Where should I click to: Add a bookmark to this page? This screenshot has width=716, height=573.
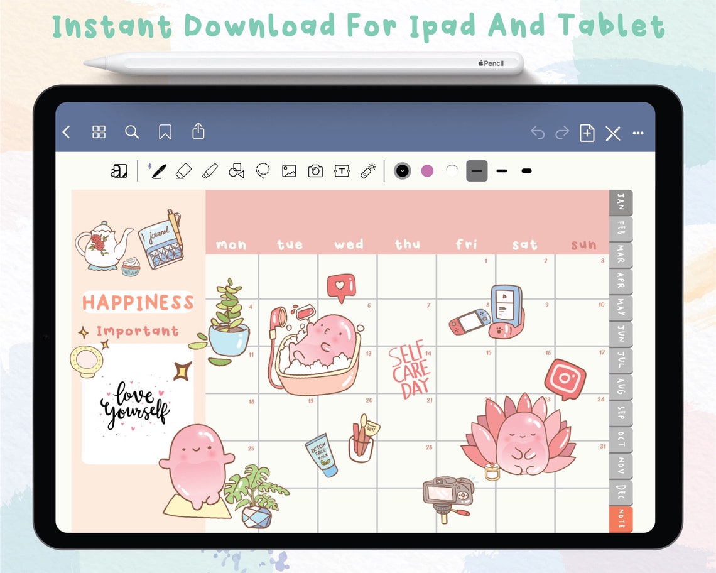pyautogui.click(x=165, y=132)
